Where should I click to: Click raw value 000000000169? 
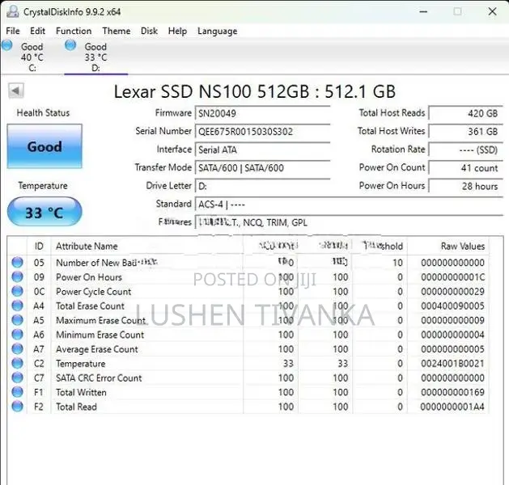point(452,392)
